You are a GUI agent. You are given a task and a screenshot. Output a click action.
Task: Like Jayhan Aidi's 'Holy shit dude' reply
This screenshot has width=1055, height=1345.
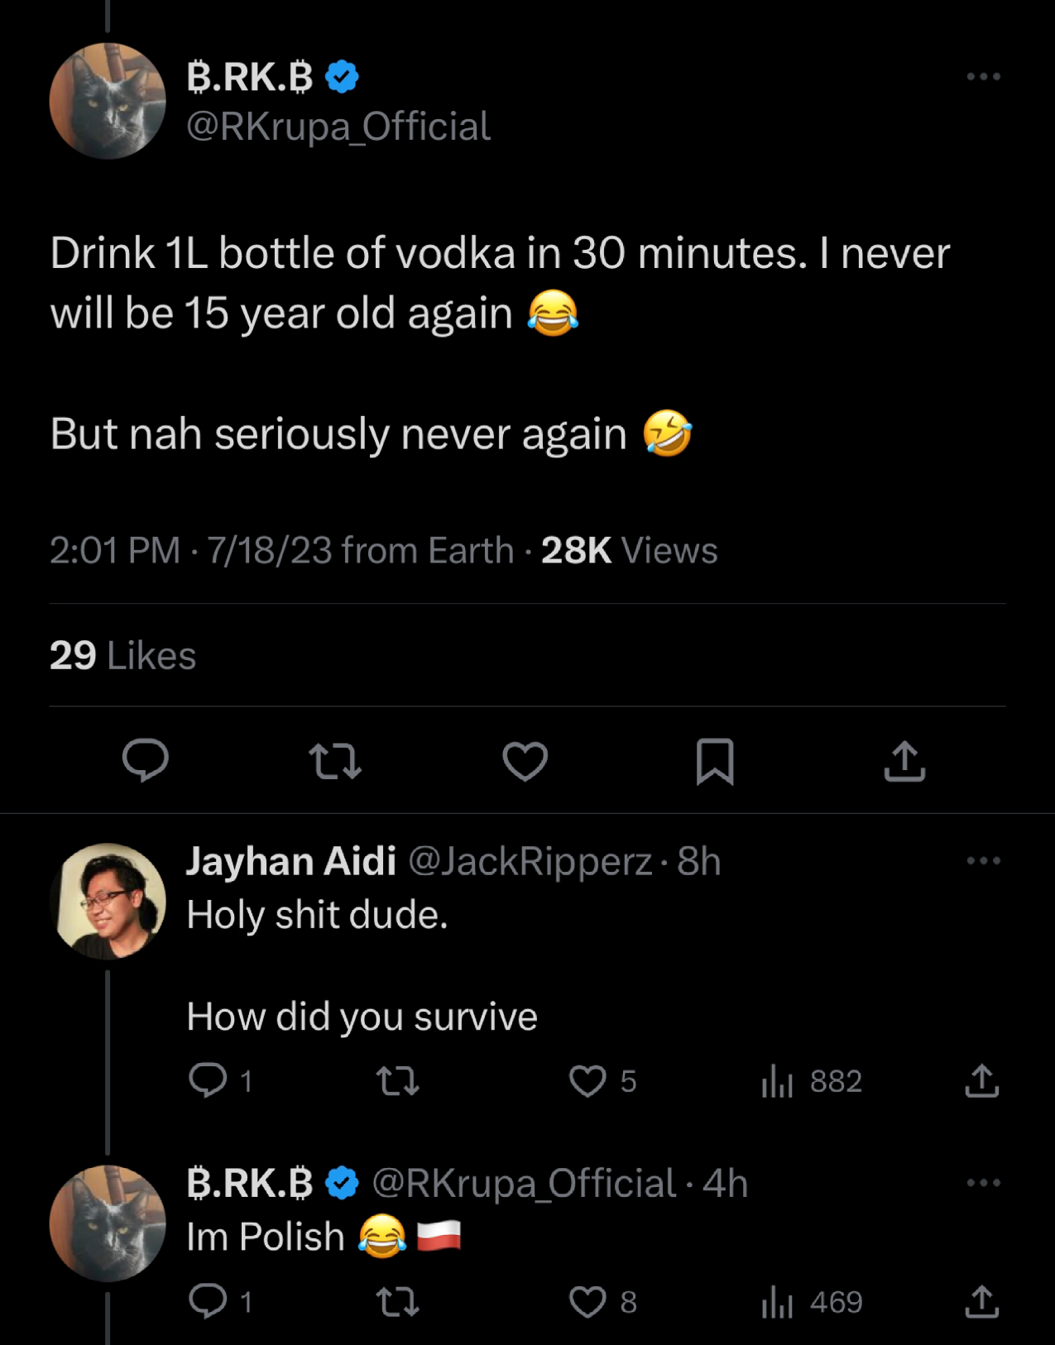pyautogui.click(x=587, y=1080)
